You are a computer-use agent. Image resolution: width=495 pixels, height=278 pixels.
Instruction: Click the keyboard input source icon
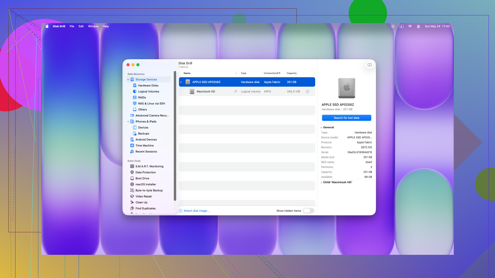[401, 26]
